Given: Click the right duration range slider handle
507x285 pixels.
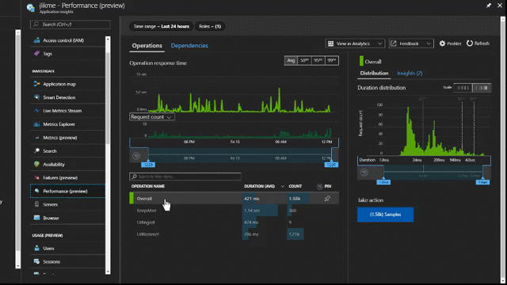Looking at the screenshot, I should tap(482, 182).
